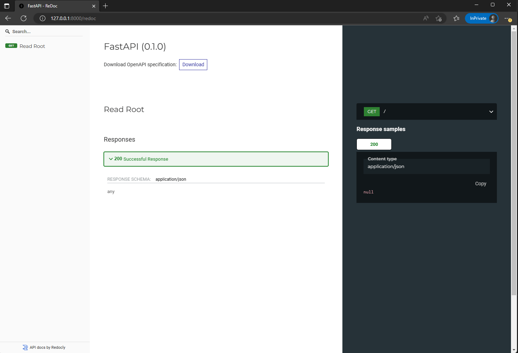Image resolution: width=518 pixels, height=353 pixels.
Task: Click the Redocly logo icon
Action: [25, 347]
